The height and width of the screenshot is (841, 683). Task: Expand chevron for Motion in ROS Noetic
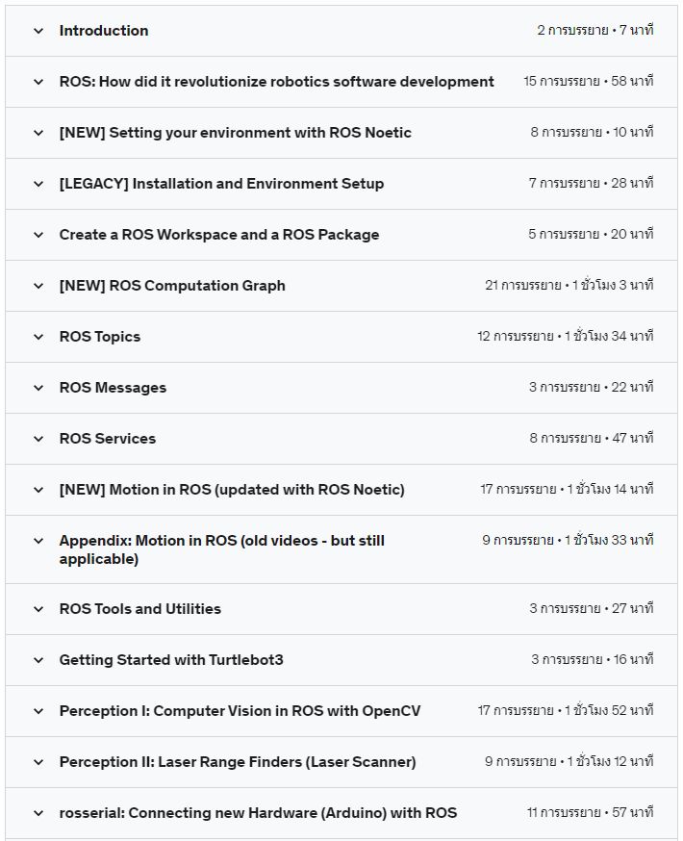[x=38, y=490]
